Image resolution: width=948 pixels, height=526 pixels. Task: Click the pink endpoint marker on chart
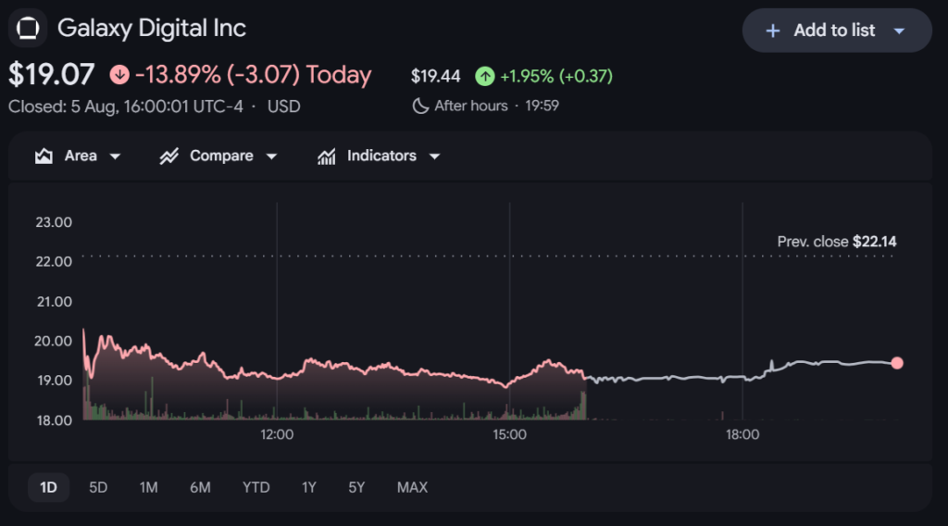pos(897,363)
